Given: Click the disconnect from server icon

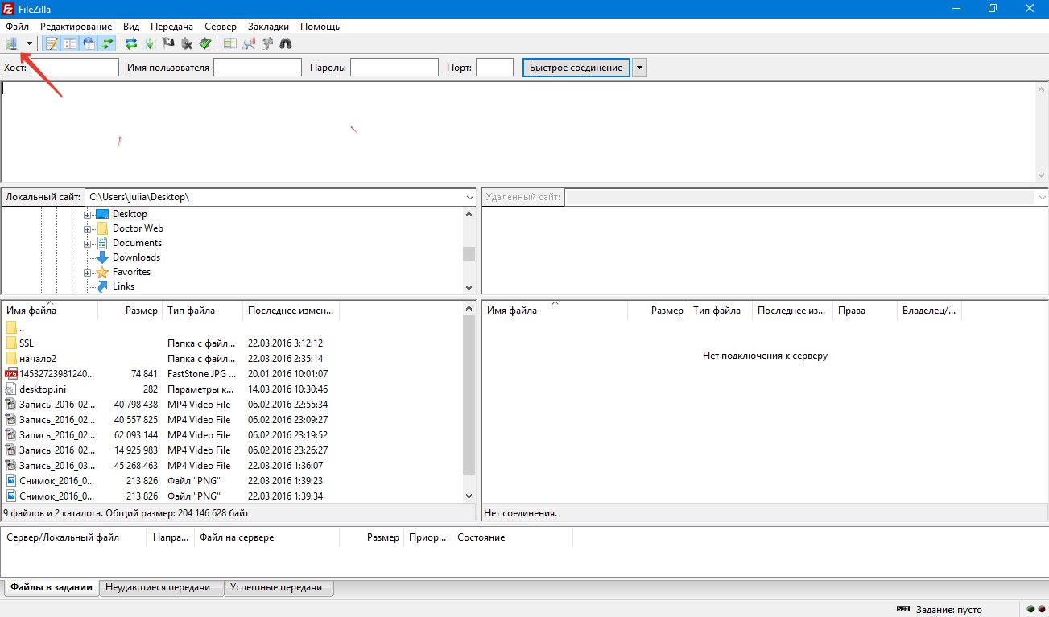Looking at the screenshot, I should tap(187, 43).
